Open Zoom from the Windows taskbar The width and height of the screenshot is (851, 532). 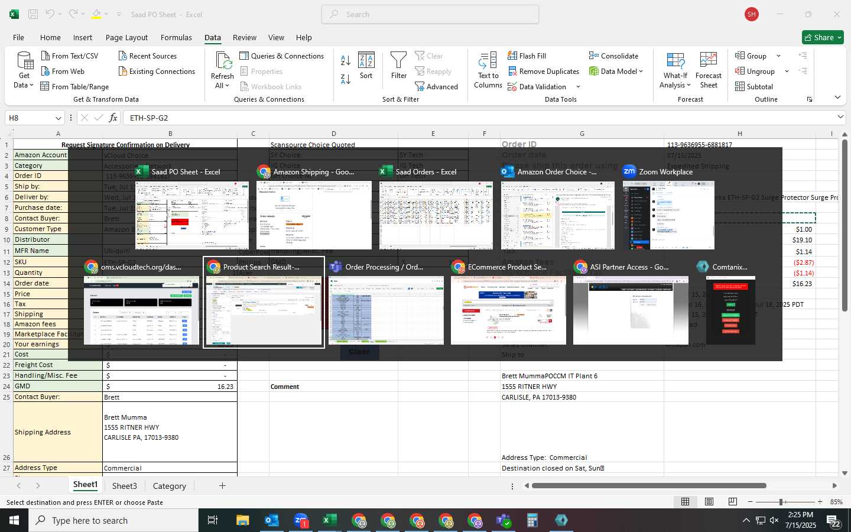point(301,520)
